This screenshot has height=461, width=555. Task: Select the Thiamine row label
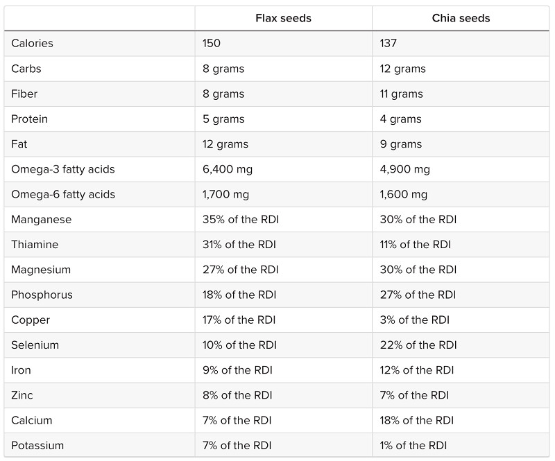pyautogui.click(x=35, y=244)
